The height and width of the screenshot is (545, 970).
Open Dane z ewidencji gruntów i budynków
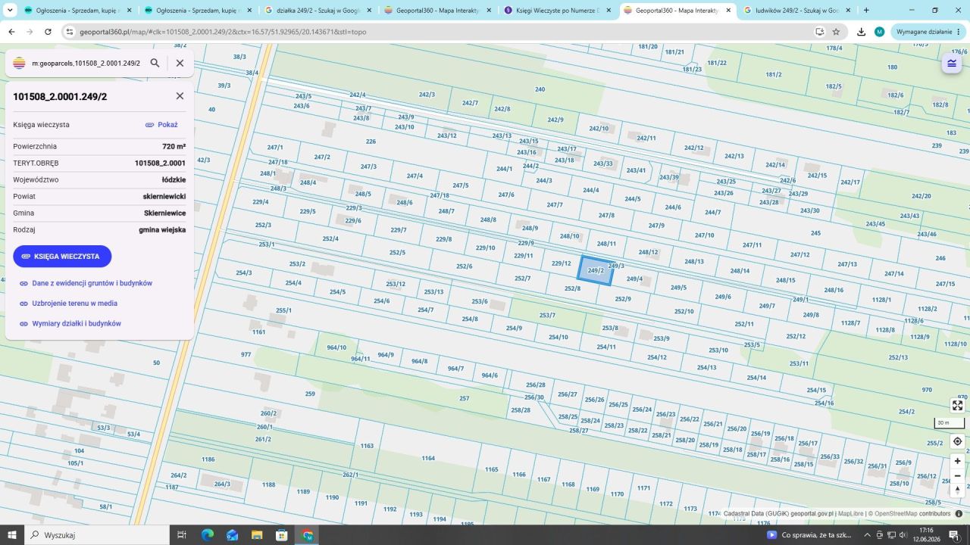pos(92,283)
